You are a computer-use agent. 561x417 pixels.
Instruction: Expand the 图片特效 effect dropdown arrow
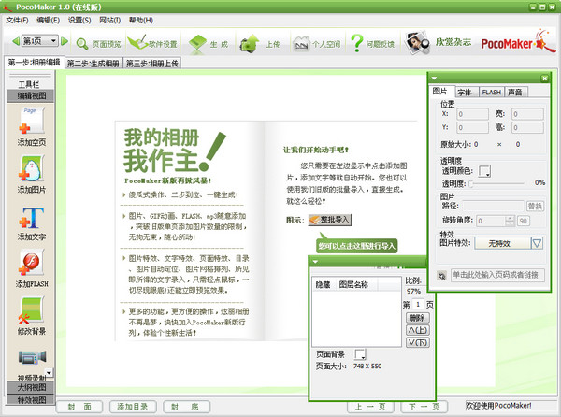(537, 243)
